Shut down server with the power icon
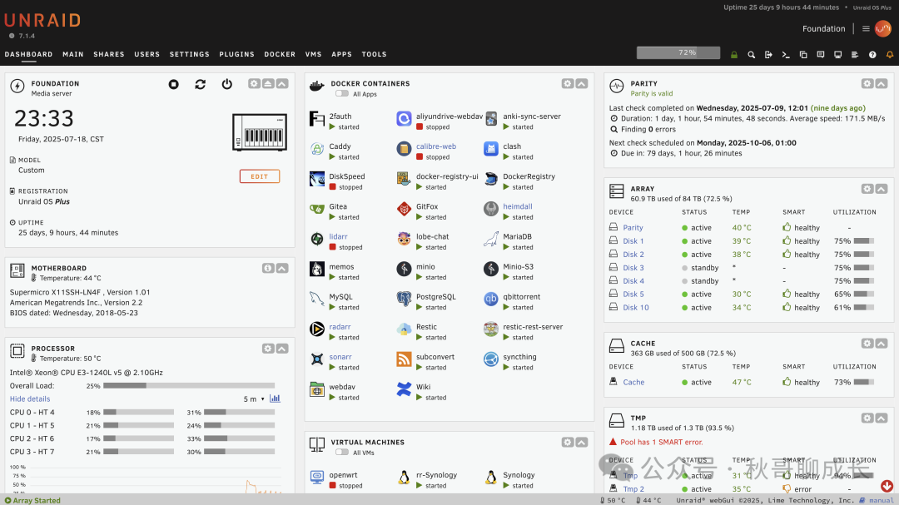 tap(227, 84)
